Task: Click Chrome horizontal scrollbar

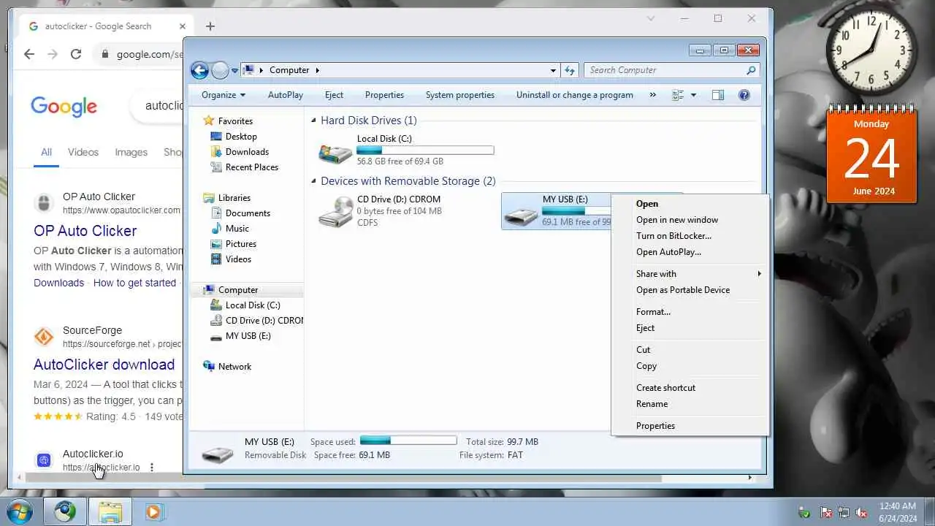Action: pyautogui.click(x=343, y=479)
